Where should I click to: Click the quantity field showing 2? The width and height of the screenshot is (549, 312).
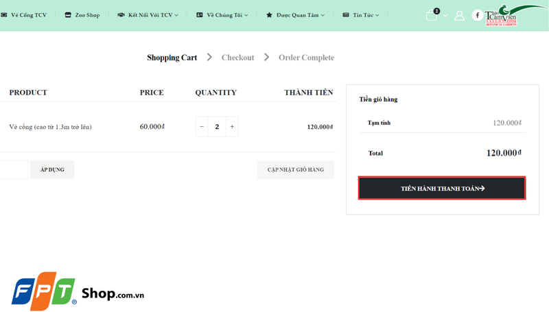click(217, 127)
